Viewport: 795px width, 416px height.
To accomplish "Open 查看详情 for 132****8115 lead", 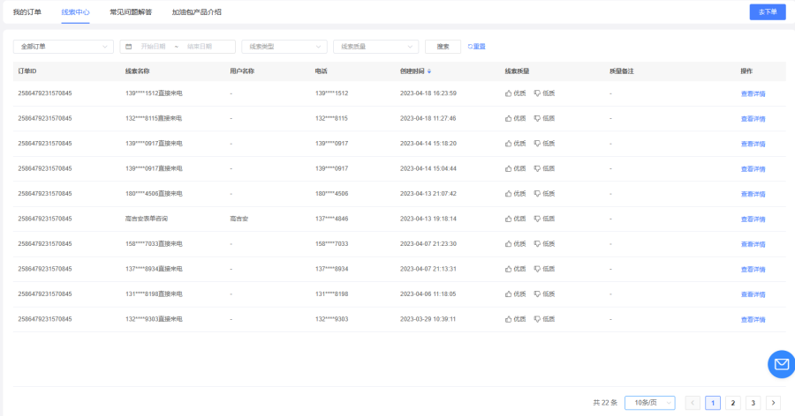I will 753,119.
